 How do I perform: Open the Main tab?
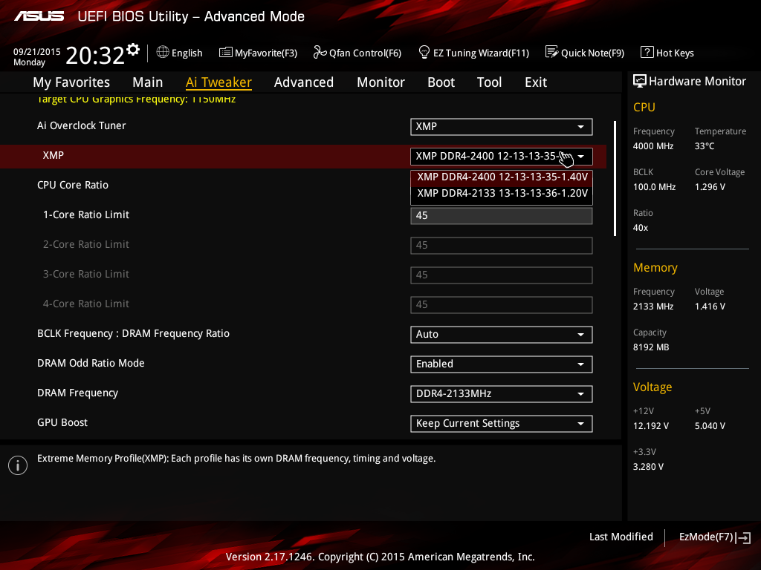[x=148, y=82]
